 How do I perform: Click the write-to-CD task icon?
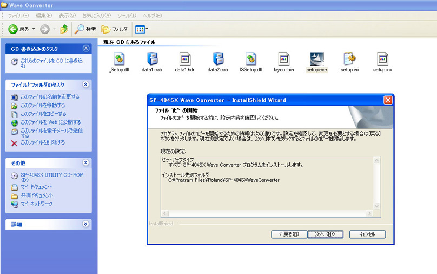coord(14,62)
